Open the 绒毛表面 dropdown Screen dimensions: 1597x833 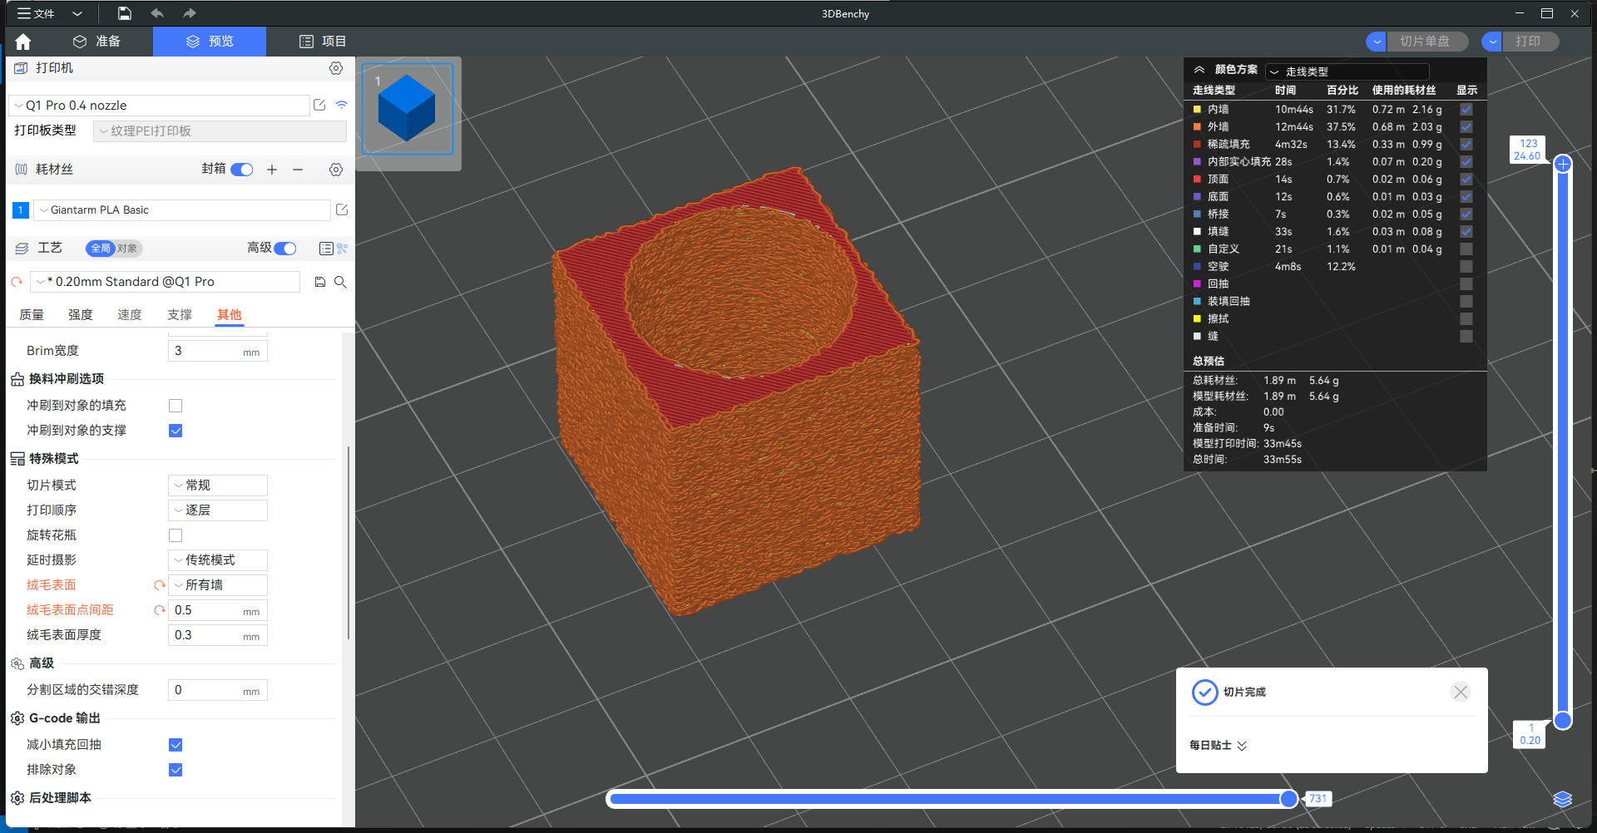(x=218, y=585)
